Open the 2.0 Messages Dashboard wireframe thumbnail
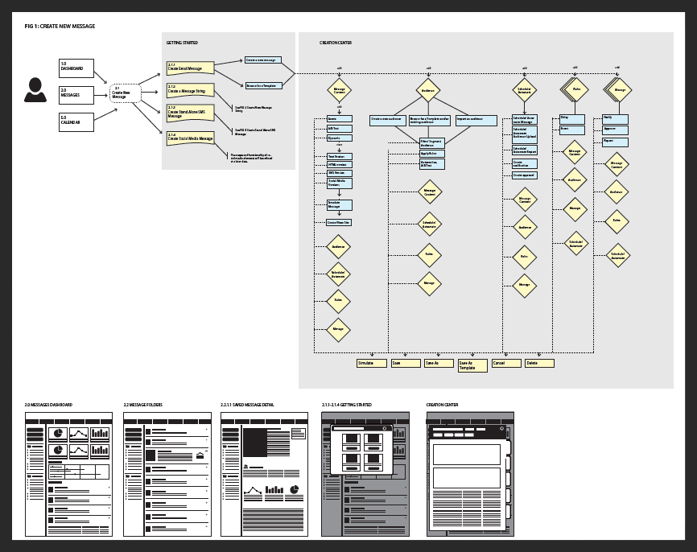697x552 pixels. [x=69, y=474]
